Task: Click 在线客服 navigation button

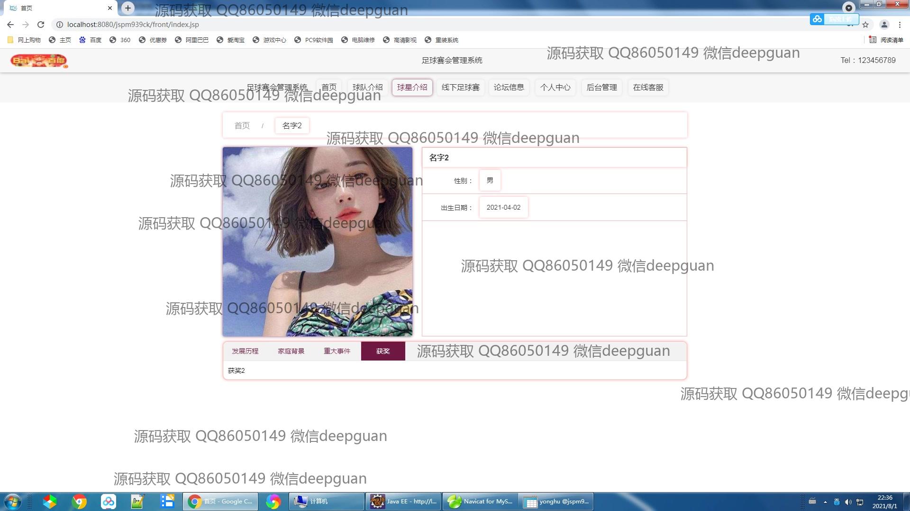Action: tap(648, 88)
